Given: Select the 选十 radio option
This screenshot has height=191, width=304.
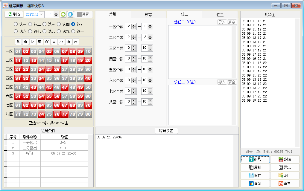Looking at the screenshot, I should point(77,31).
